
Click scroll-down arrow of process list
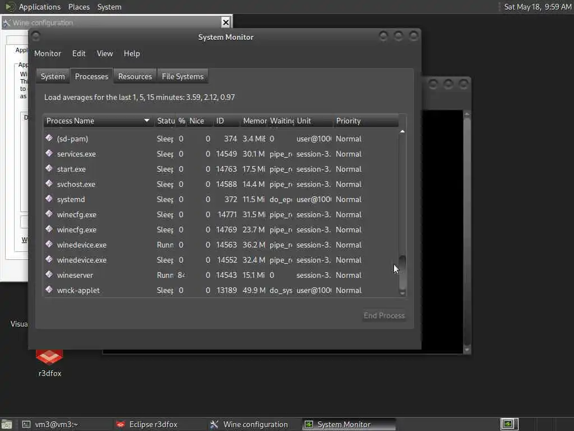click(402, 293)
